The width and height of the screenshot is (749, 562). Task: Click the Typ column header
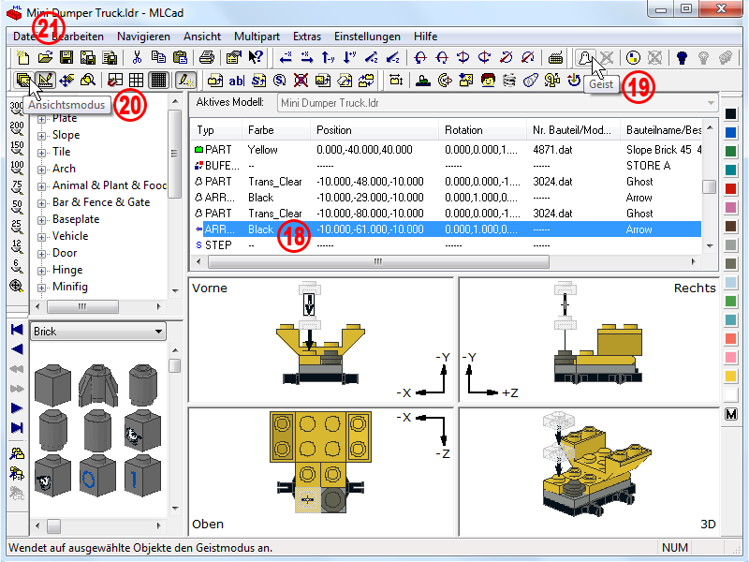click(215, 130)
